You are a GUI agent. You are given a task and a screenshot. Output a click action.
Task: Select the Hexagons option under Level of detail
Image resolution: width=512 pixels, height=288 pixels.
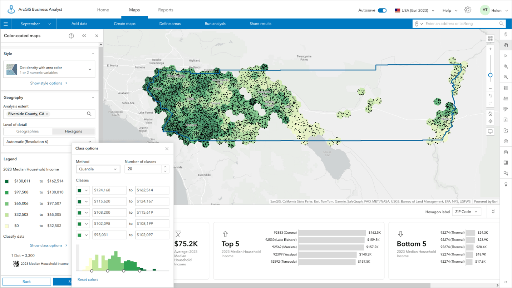74,131
